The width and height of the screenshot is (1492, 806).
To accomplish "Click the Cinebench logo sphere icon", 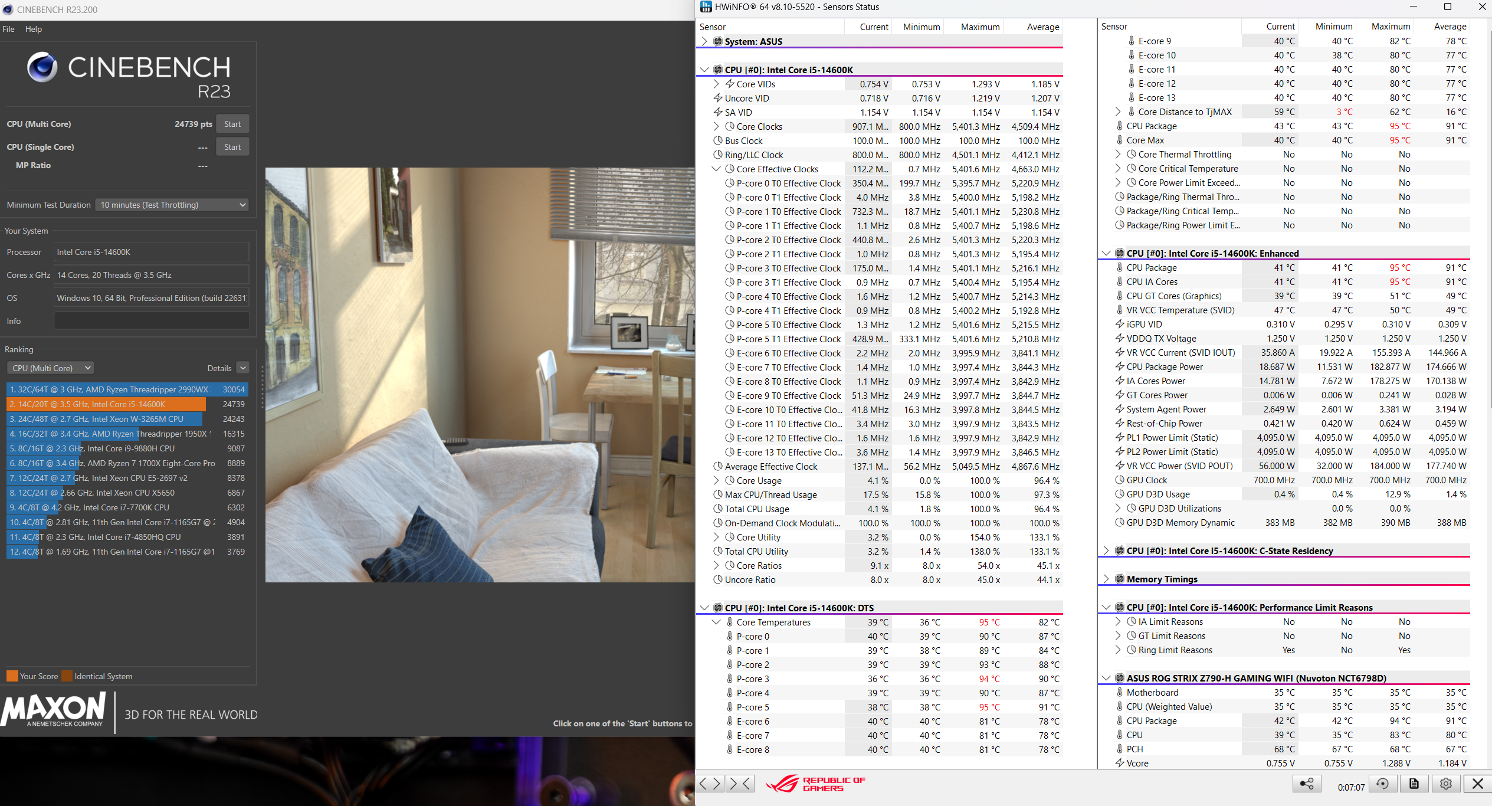I will point(42,67).
